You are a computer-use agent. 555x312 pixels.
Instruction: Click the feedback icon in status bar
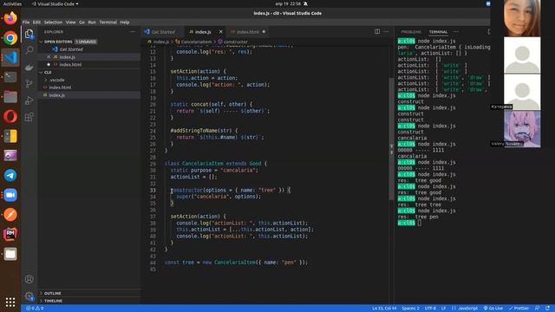(x=538, y=309)
